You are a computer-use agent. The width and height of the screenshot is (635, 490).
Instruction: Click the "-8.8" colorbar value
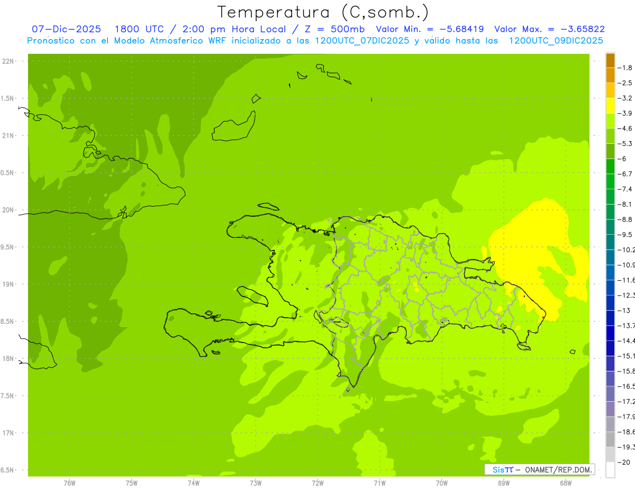(625, 219)
